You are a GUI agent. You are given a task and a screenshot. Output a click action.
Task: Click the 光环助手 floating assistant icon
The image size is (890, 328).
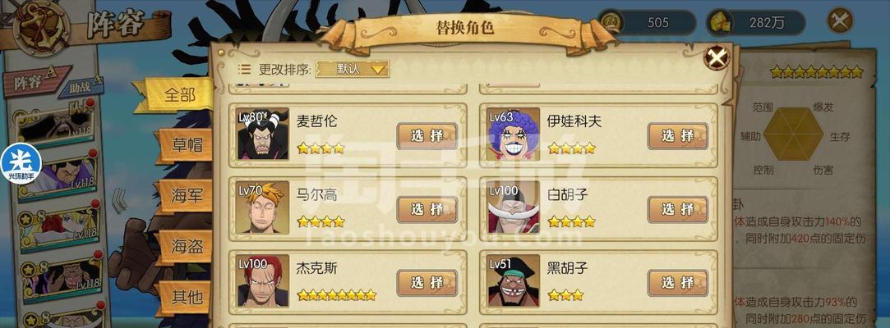tap(21, 164)
